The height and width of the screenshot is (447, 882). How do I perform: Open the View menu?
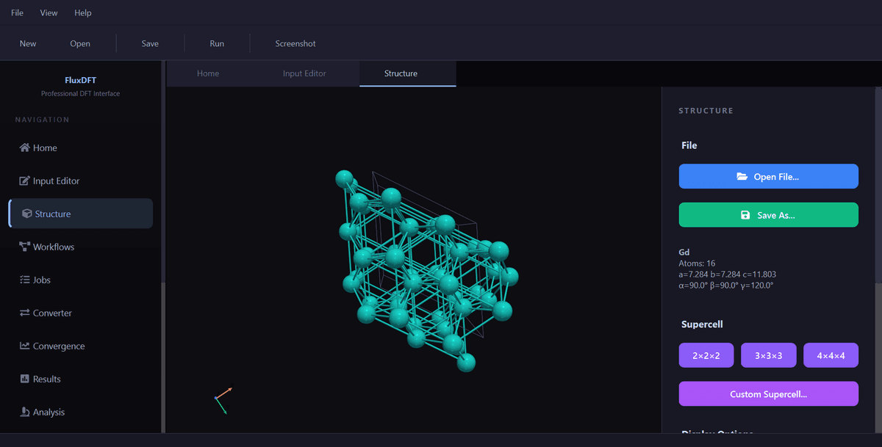pos(49,12)
